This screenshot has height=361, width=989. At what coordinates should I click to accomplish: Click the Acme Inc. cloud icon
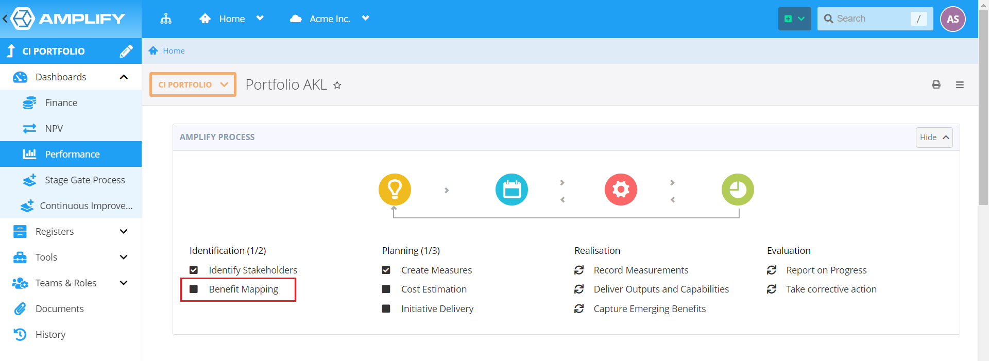tap(296, 19)
